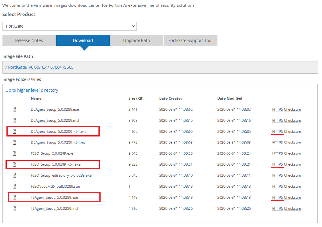View Checksum for TSAgent_Setup_5.0.0289.exe
This screenshot has width=322, height=227.
[292, 197]
